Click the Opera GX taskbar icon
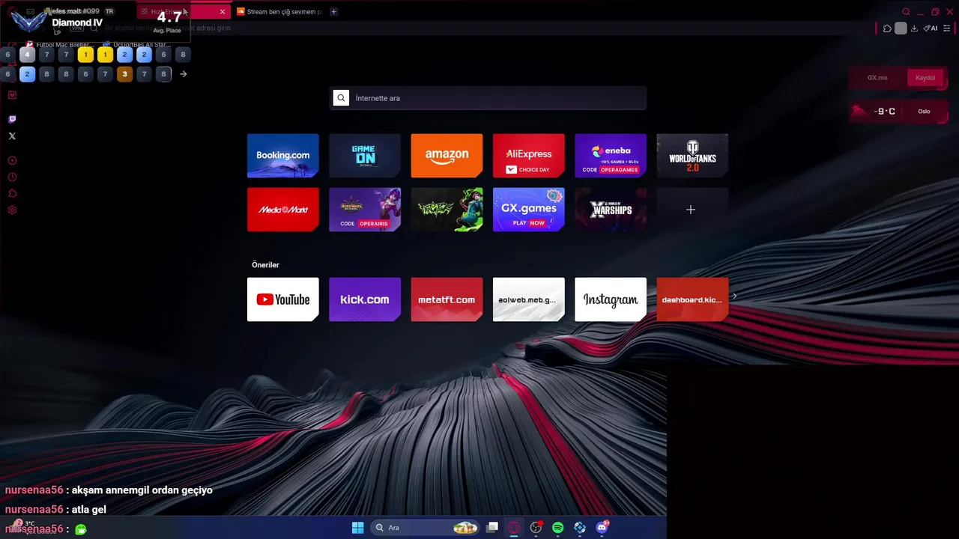The height and width of the screenshot is (539, 959). 514,528
